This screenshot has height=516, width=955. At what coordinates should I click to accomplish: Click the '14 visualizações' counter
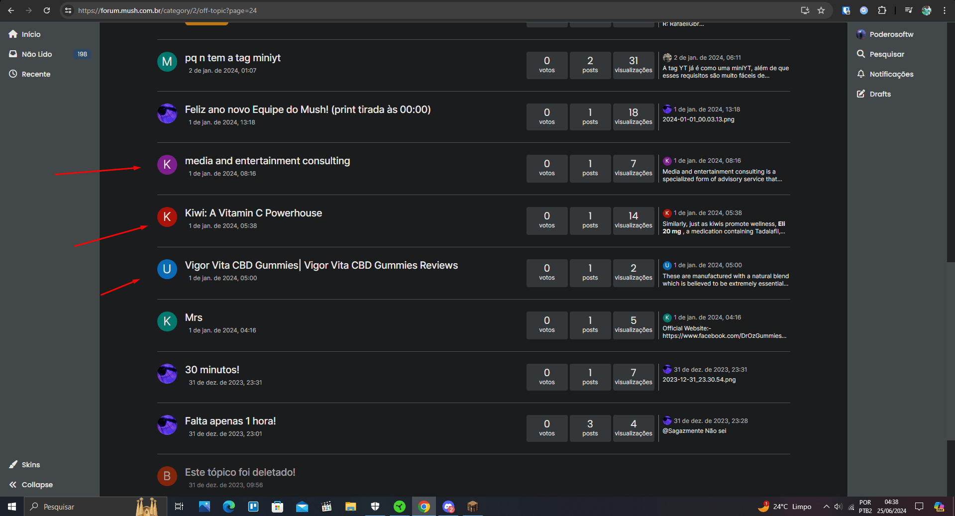(x=634, y=220)
